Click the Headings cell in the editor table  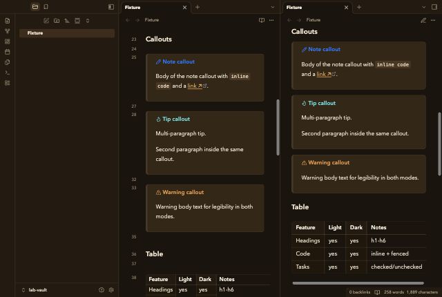click(x=161, y=289)
